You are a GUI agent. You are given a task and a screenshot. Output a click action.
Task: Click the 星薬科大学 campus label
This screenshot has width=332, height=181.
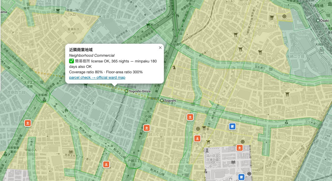(73, 31)
